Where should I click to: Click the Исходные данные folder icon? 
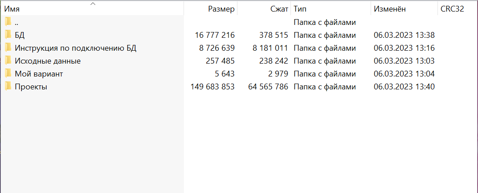coord(8,61)
